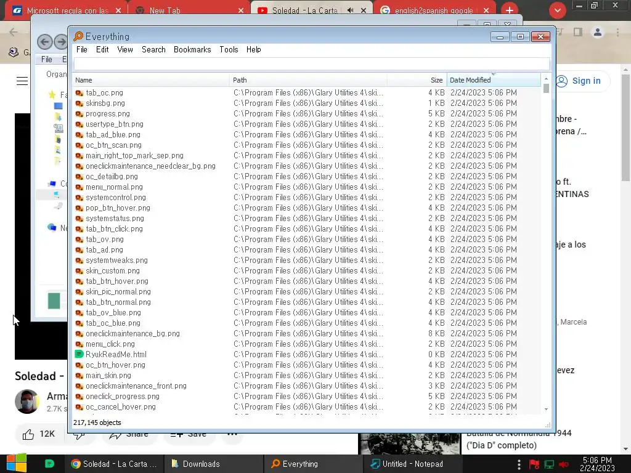Switch to Untitled - Notepad taskbar item
Screen dimensions: 631x473
tap(413, 464)
